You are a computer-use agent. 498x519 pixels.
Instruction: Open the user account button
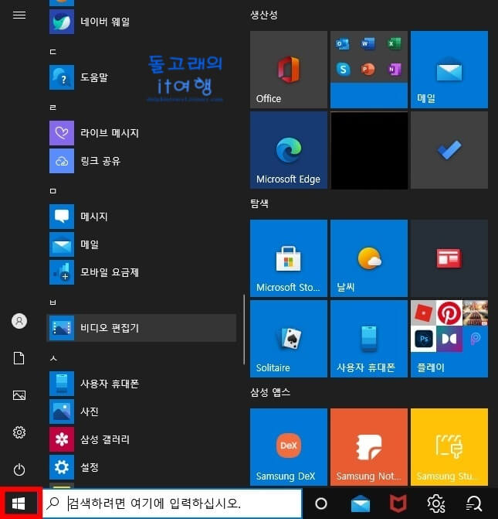19,321
